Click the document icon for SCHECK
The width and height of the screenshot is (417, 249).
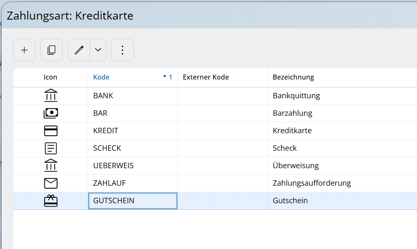click(51, 148)
